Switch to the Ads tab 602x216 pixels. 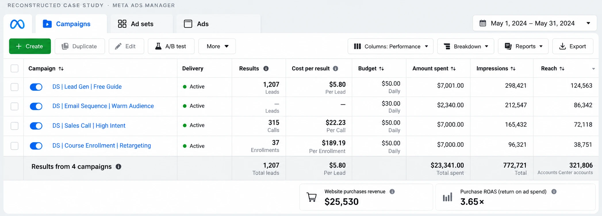coord(218,24)
